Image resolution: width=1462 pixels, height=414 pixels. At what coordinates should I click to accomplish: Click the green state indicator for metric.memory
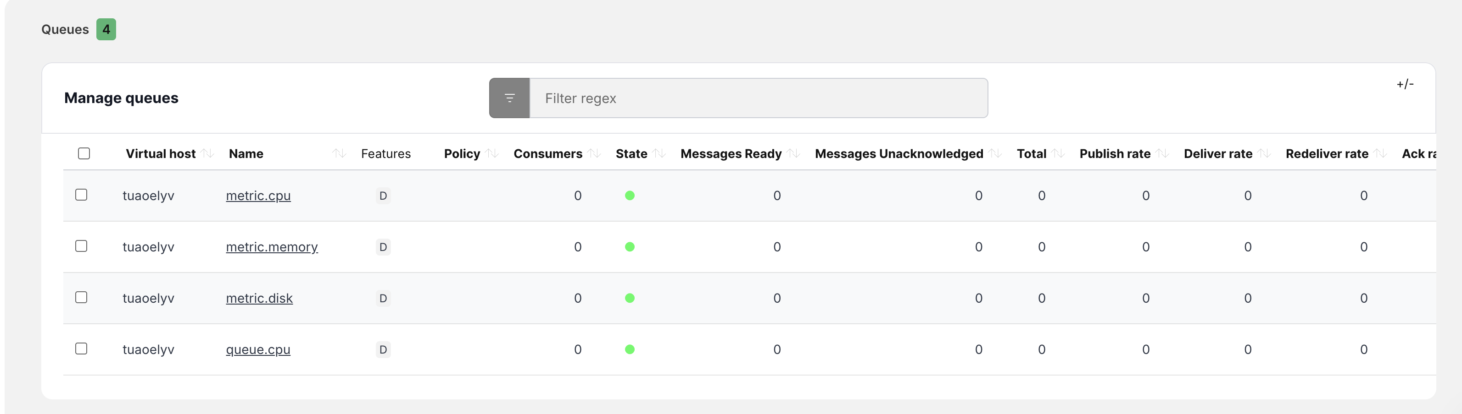[x=630, y=246]
